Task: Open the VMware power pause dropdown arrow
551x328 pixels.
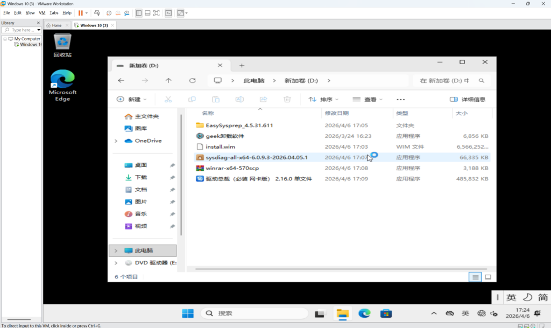Action: point(87,12)
